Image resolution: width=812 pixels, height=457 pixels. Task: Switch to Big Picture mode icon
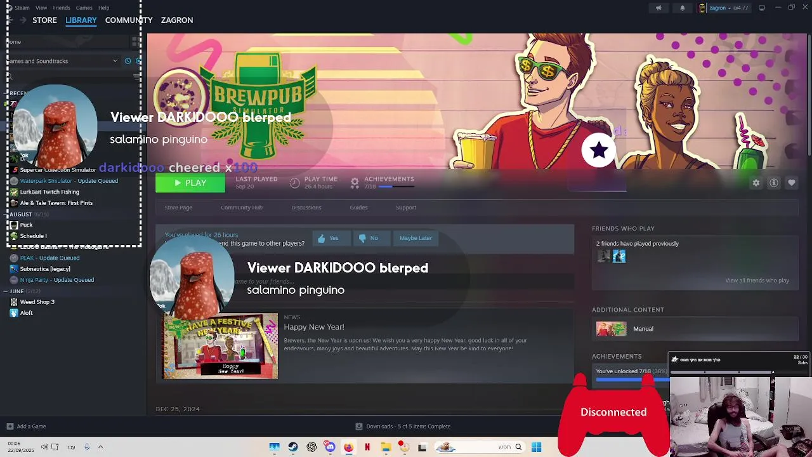(762, 8)
